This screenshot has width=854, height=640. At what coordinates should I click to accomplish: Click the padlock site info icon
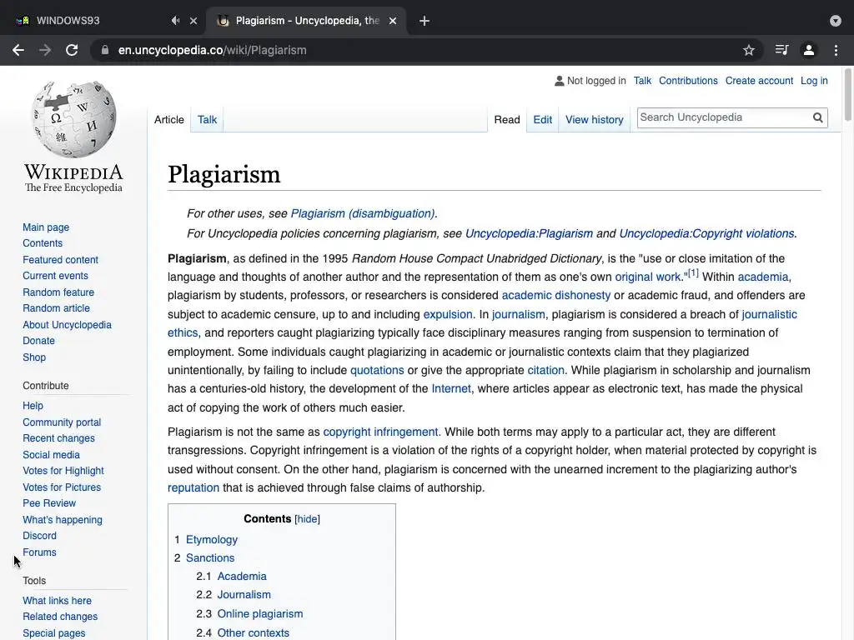tap(104, 50)
